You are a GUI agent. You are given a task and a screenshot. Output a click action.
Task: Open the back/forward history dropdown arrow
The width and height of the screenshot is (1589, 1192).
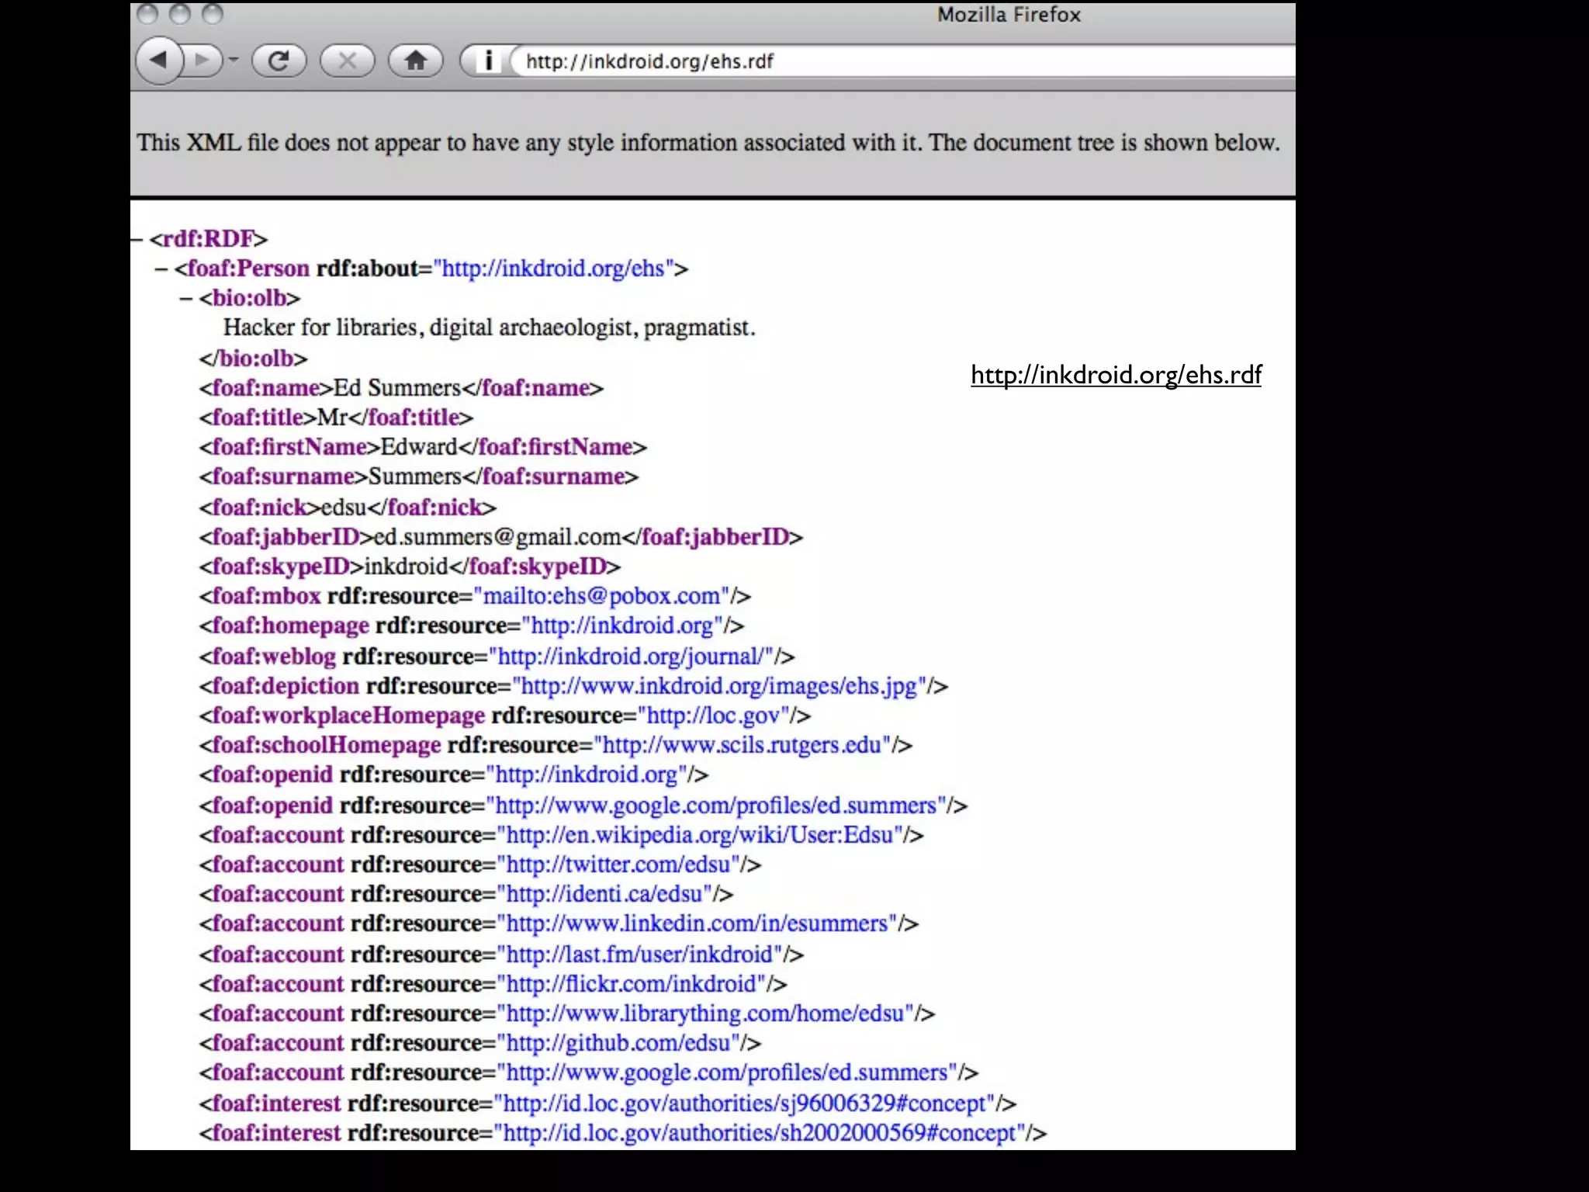(234, 61)
